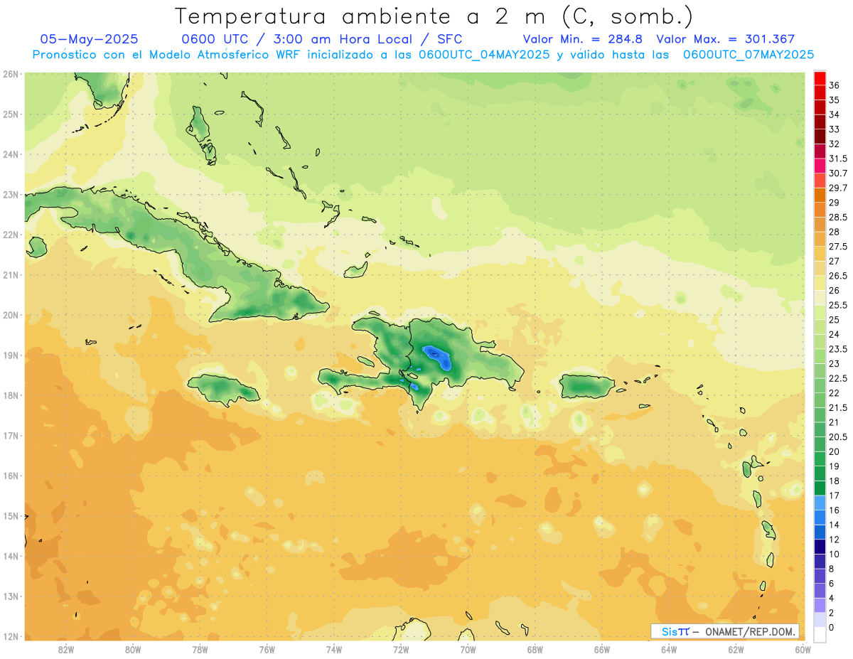Image resolution: width=853 pixels, height=659 pixels.
Task: Click the legend value 17
Action: pos(835,495)
